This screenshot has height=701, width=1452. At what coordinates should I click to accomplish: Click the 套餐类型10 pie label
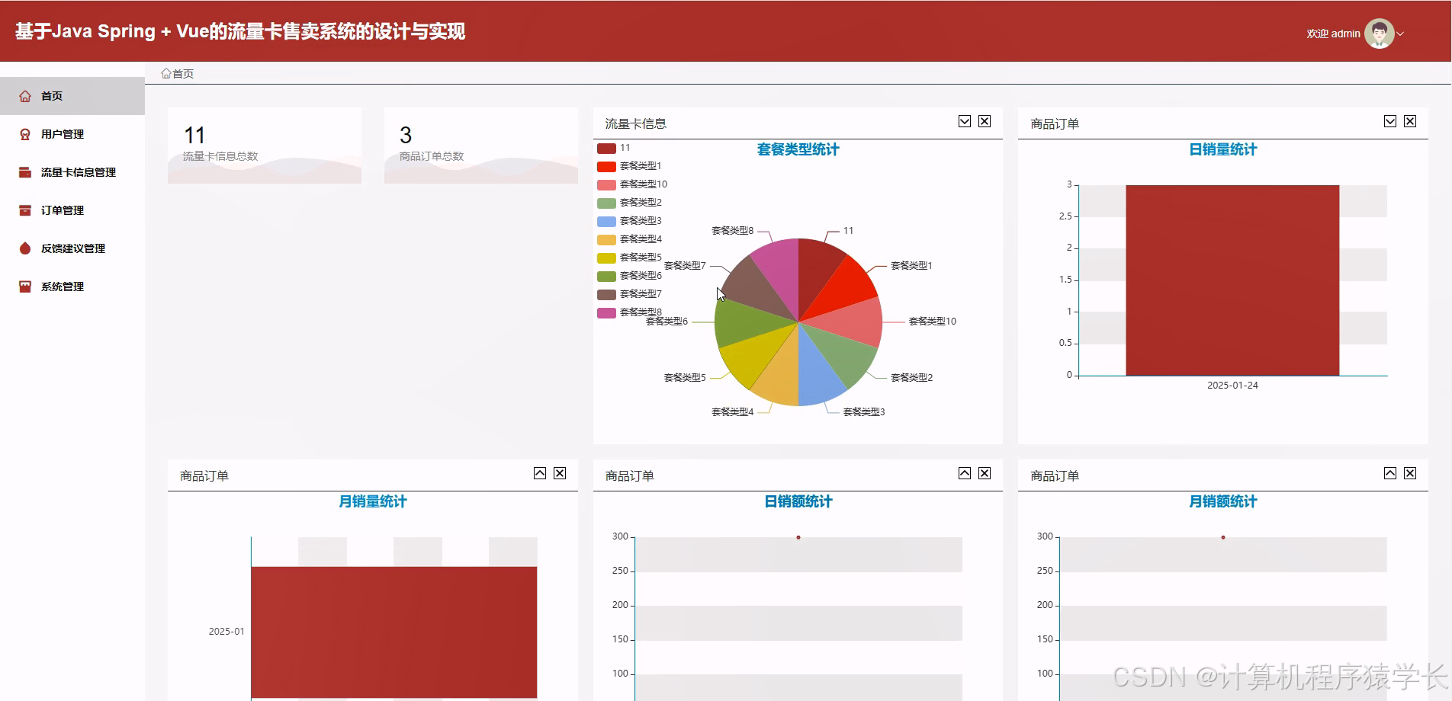[x=932, y=322]
